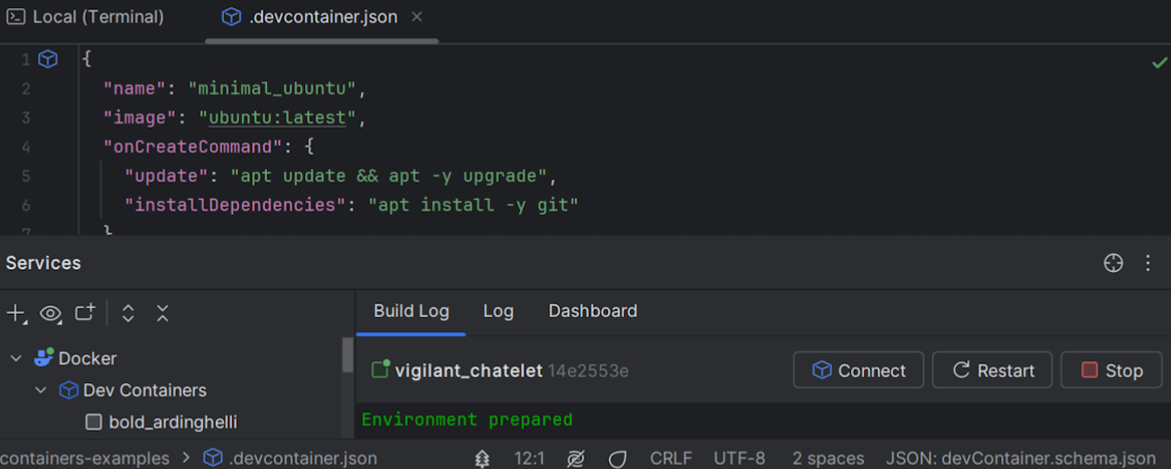Click the Services tree vertical scrollbar
The image size is (1171, 469).
[x=347, y=356]
